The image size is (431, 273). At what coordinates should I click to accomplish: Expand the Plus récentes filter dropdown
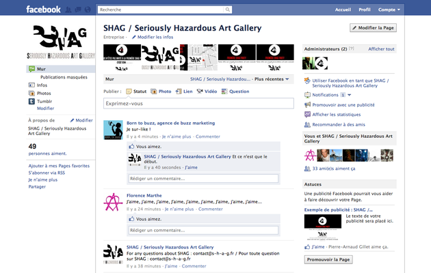(x=272, y=79)
